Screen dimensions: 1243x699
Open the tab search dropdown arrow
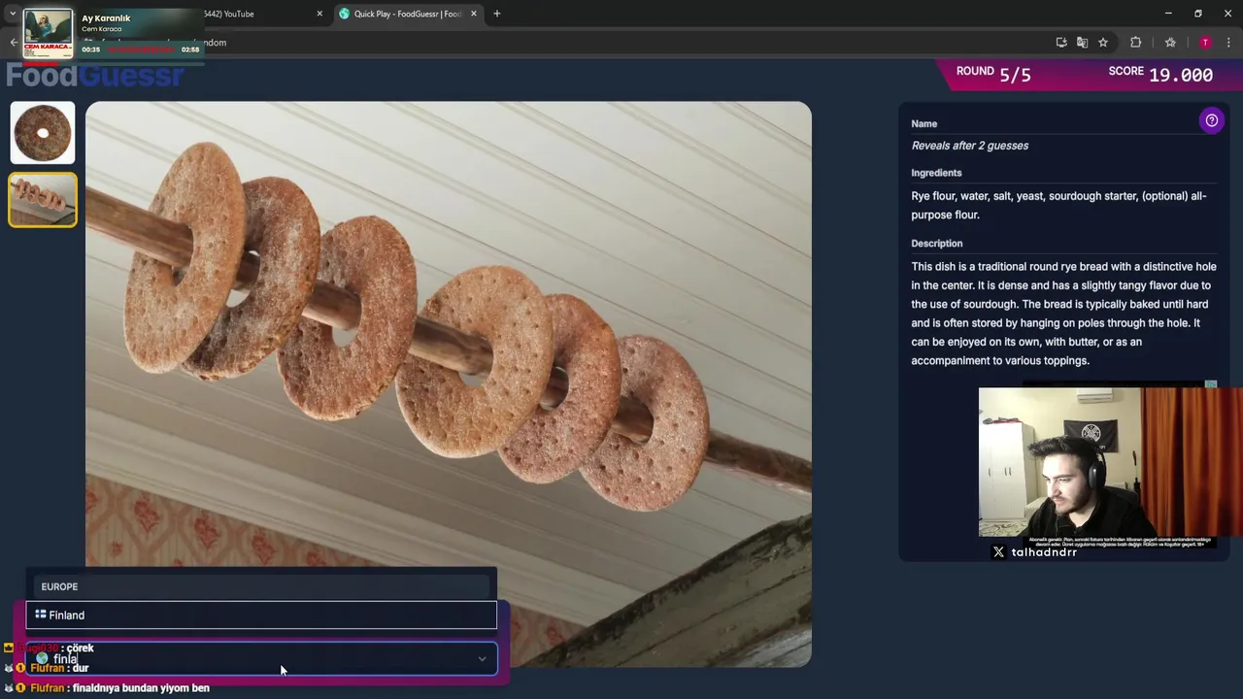(x=13, y=14)
